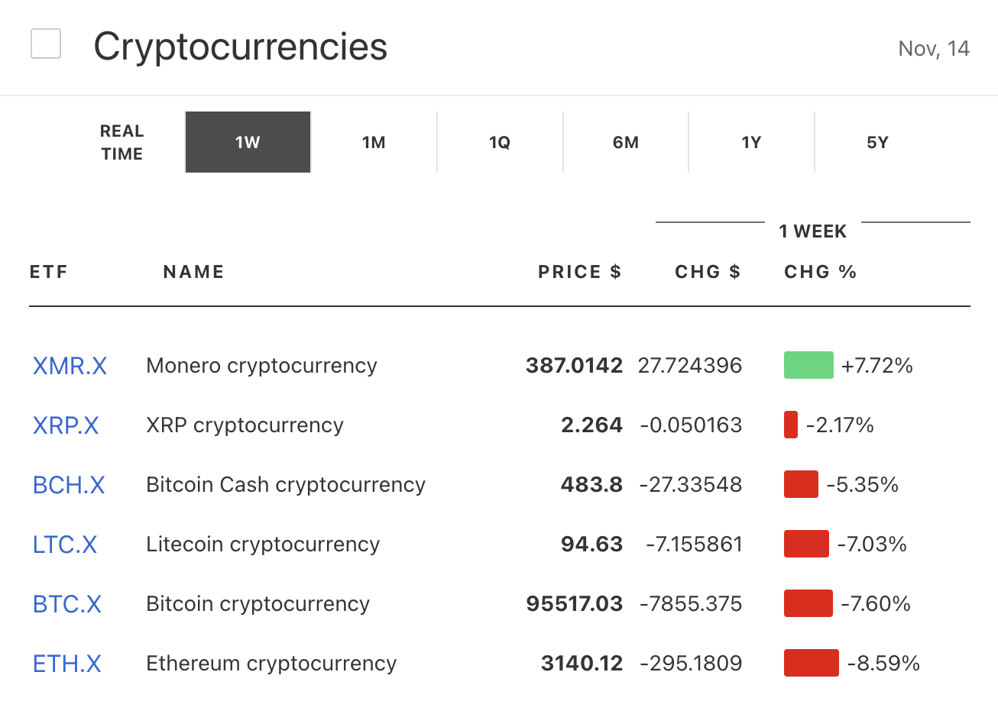The width and height of the screenshot is (998, 727).
Task: Sort by the PRICE $ column header
Action: point(579,272)
